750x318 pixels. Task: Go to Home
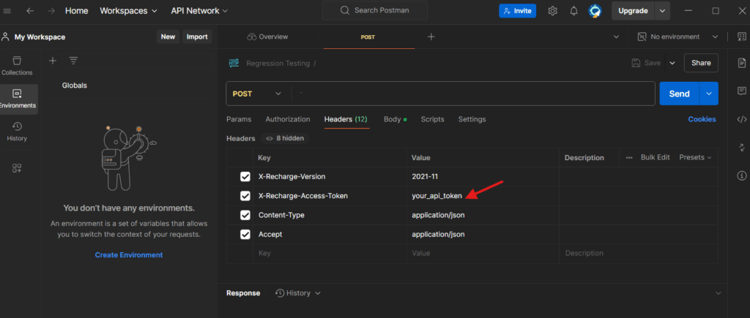76,10
